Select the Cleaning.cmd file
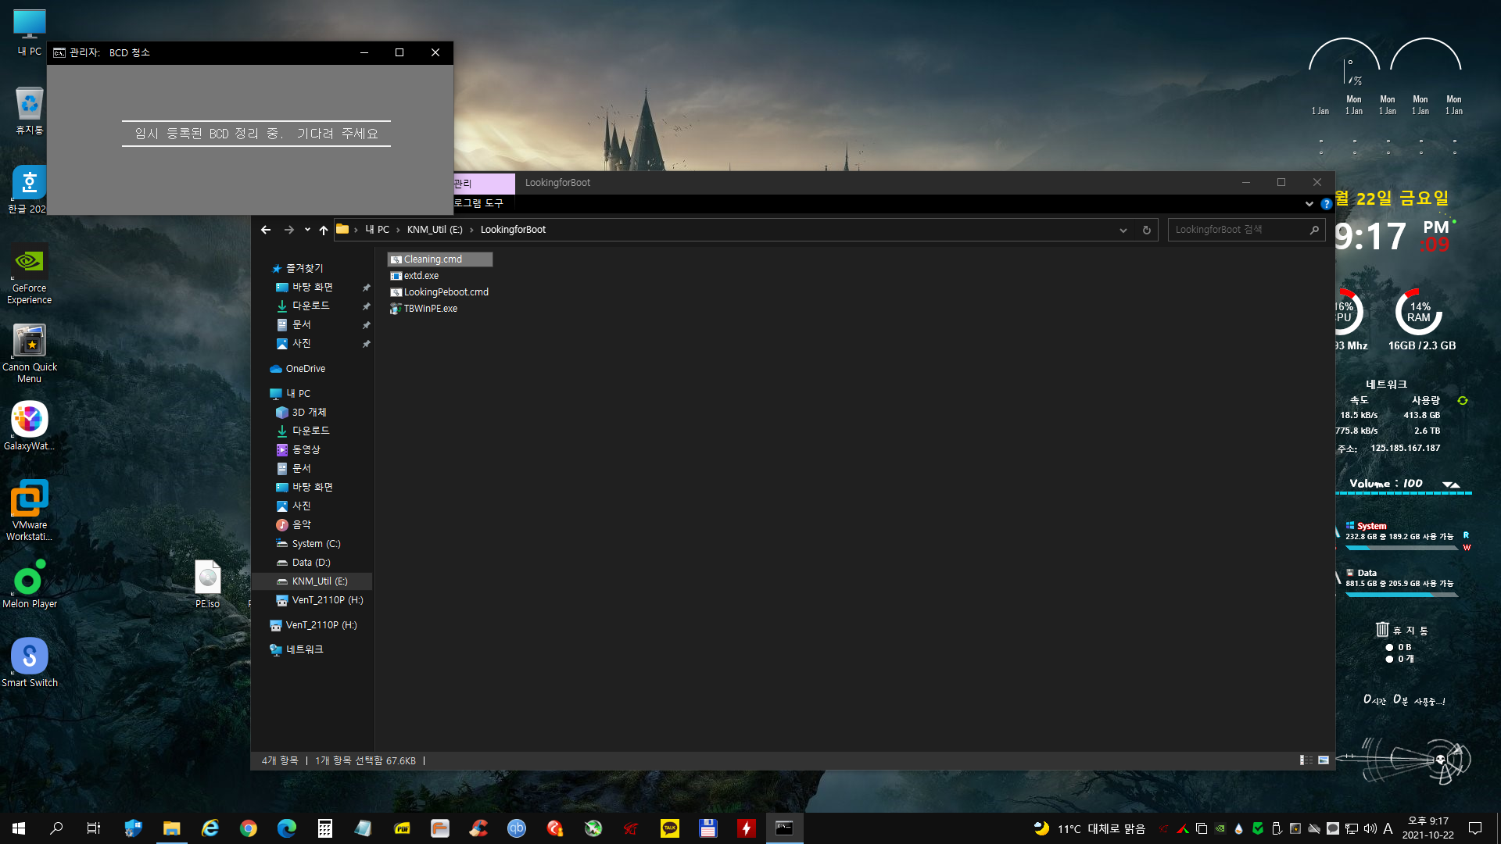This screenshot has height=844, width=1501. click(439, 259)
